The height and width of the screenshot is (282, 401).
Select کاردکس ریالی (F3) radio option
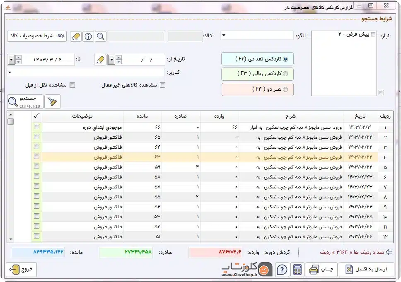285,74
